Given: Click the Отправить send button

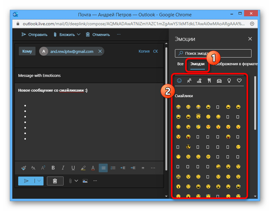Looking at the screenshot, I should tap(34, 34).
